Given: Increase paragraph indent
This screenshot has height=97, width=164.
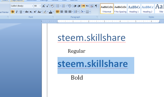Looking at the screenshot, I should coord(79,6).
